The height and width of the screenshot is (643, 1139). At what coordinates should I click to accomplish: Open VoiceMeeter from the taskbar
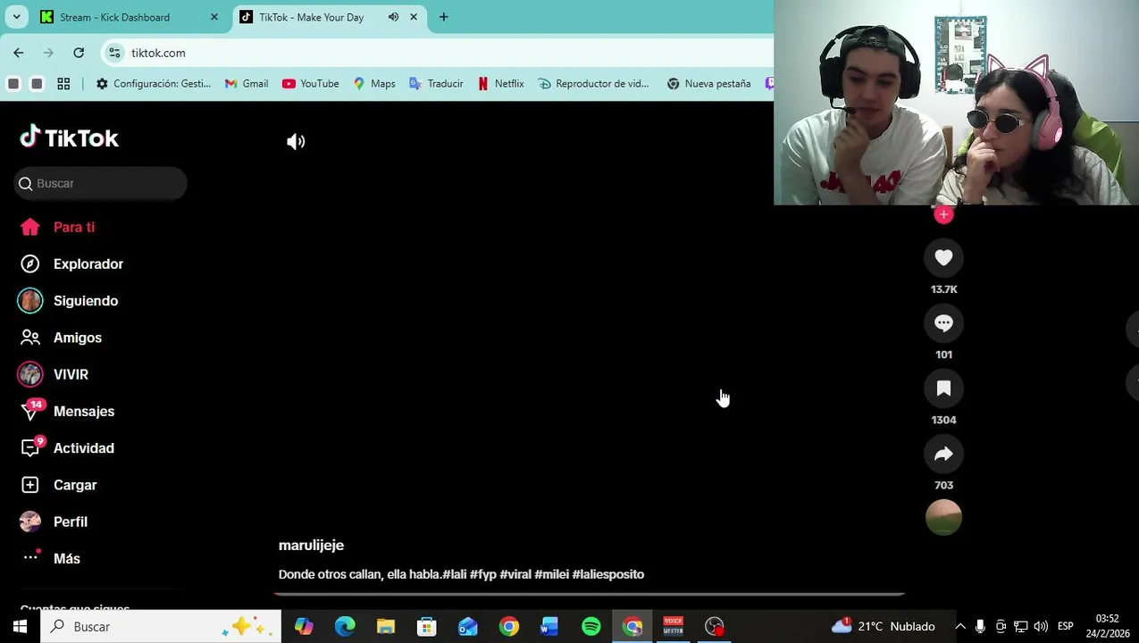(x=673, y=627)
